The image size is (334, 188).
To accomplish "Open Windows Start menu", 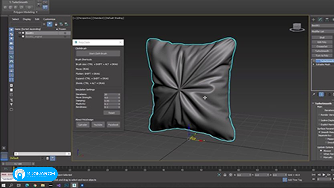I will [3, 185].
